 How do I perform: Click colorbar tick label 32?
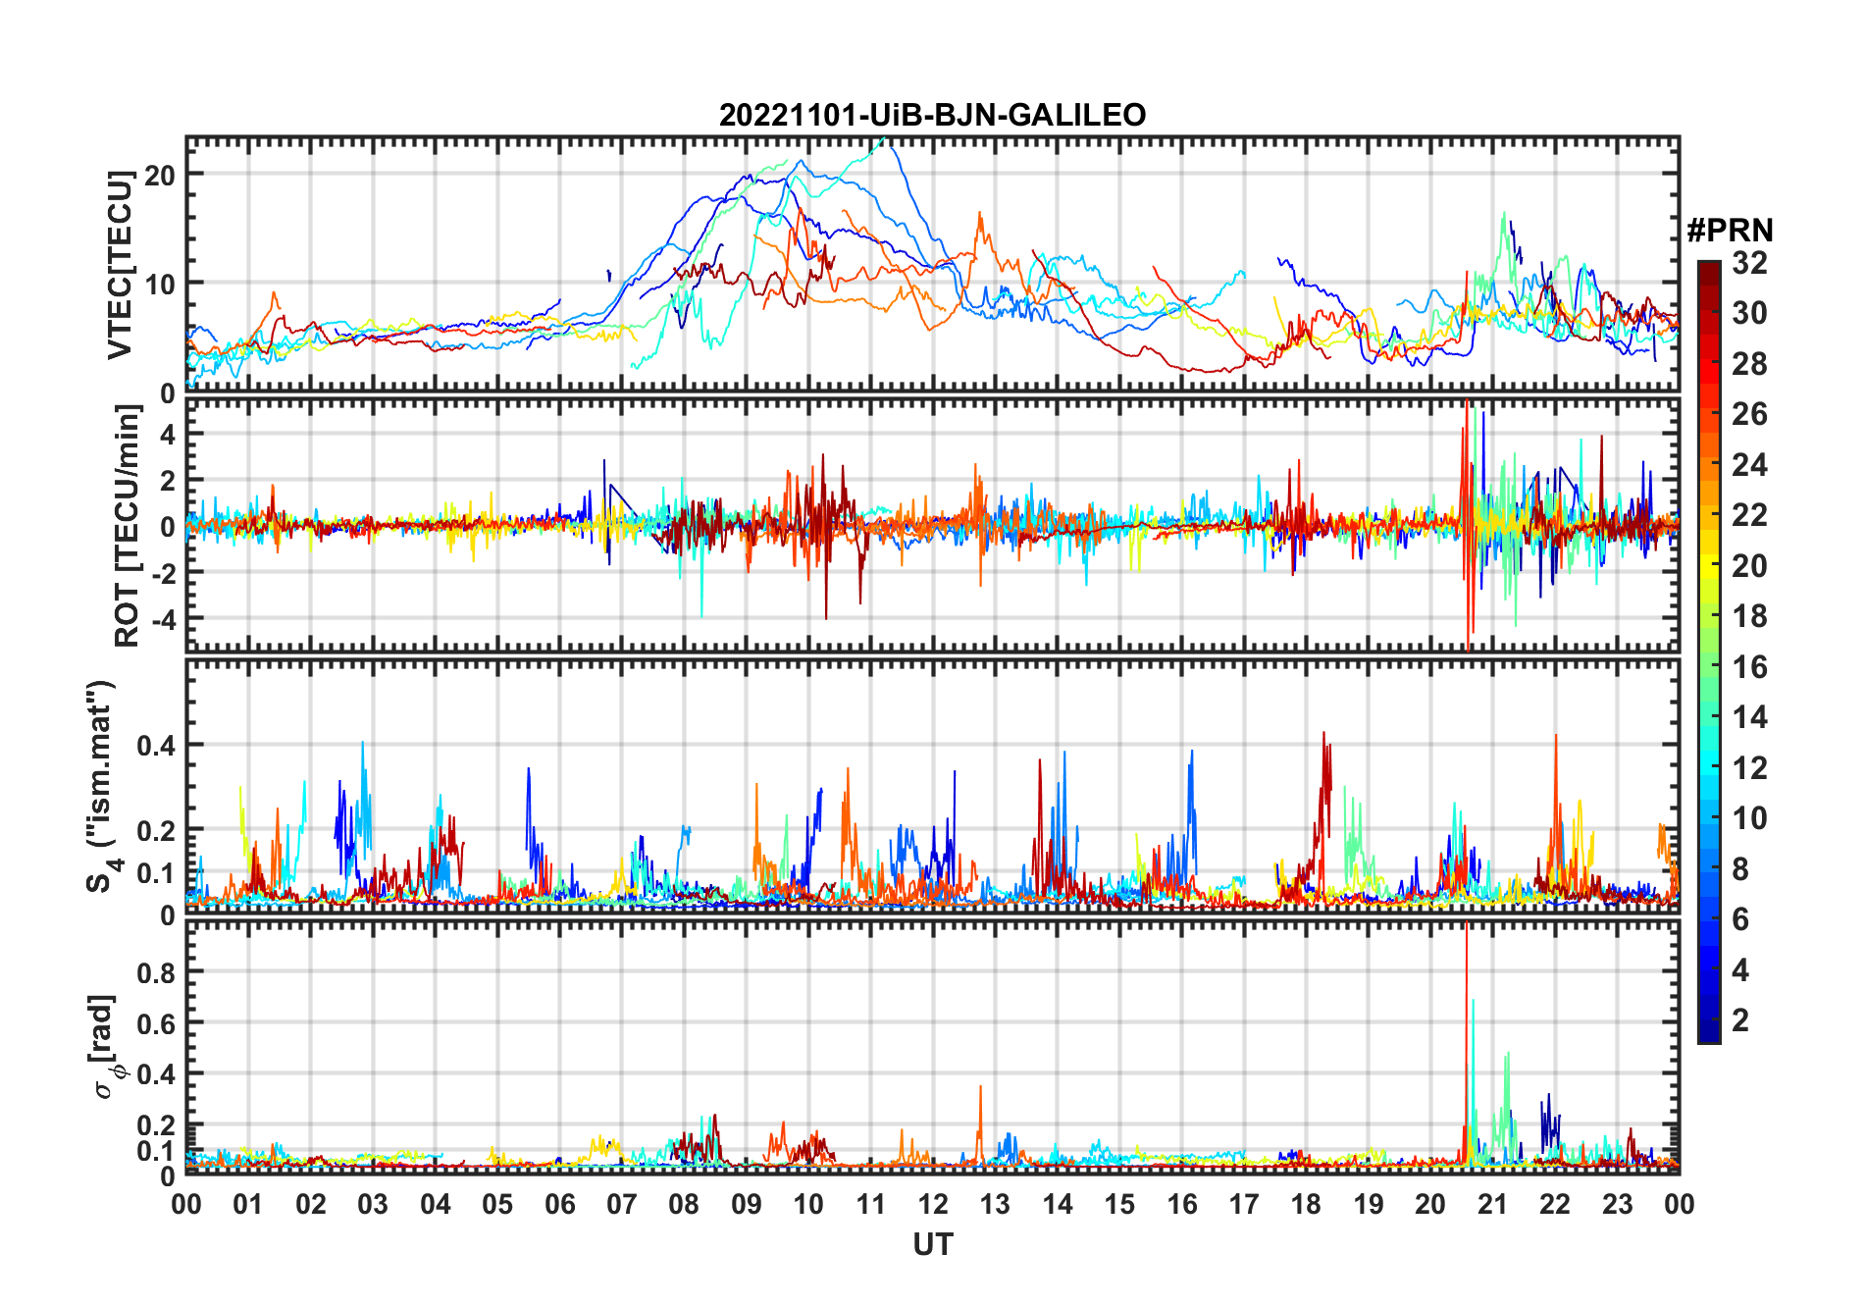(1749, 263)
